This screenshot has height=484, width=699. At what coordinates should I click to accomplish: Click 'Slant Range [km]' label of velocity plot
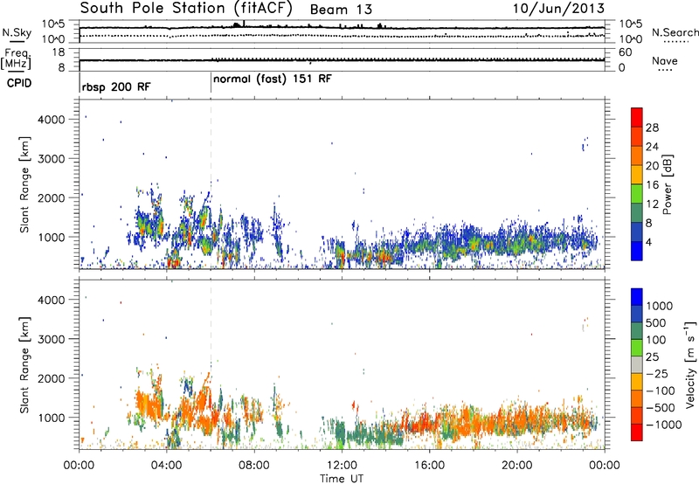click(24, 365)
